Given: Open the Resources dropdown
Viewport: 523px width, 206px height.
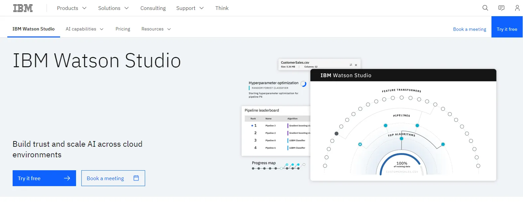Looking at the screenshot, I should [156, 29].
